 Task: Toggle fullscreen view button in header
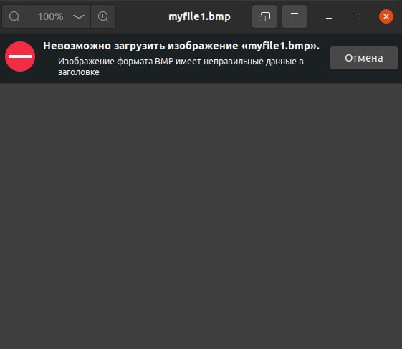264,16
